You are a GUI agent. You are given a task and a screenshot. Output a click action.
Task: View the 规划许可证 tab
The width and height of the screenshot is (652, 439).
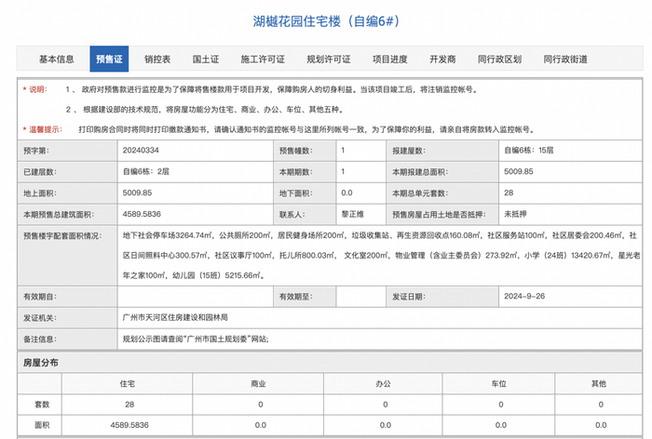pyautogui.click(x=329, y=60)
